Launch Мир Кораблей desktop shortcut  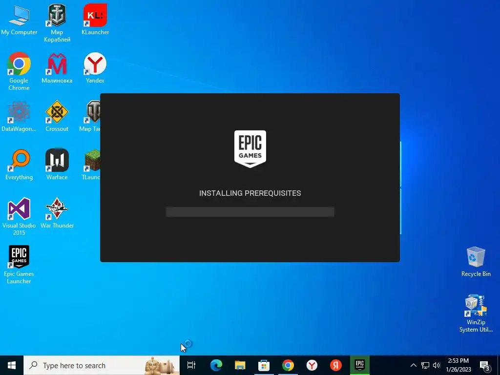tap(57, 23)
